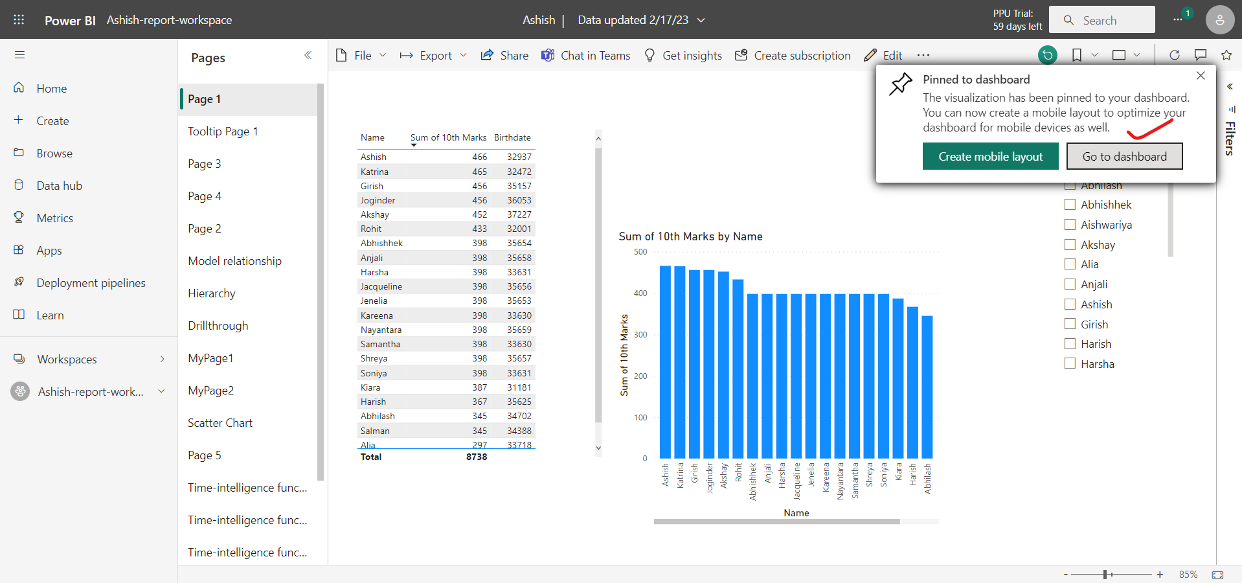The width and height of the screenshot is (1242, 583).
Task: Check the Akshay filter checkbox
Action: click(1070, 244)
